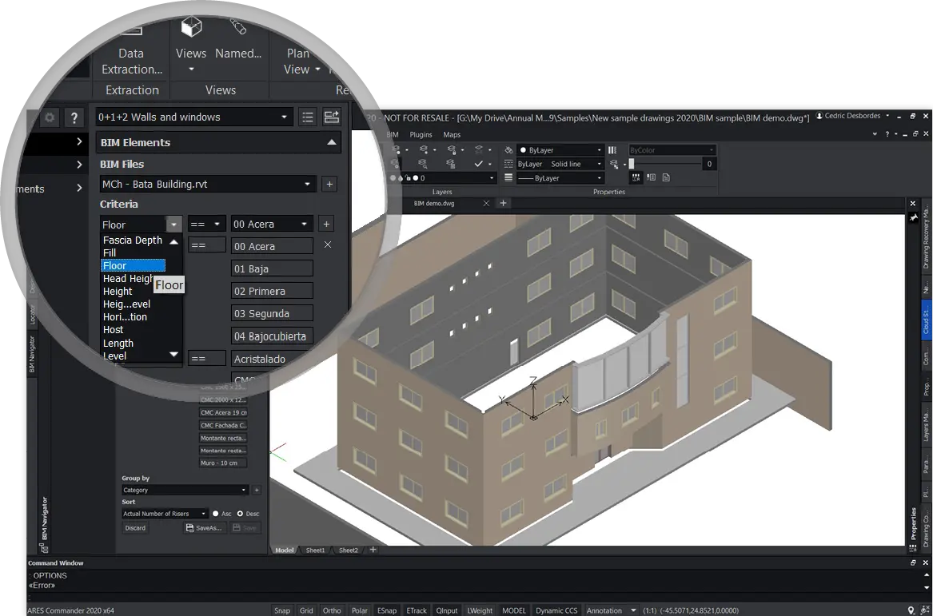Select 'Host' in criteria list

point(113,329)
